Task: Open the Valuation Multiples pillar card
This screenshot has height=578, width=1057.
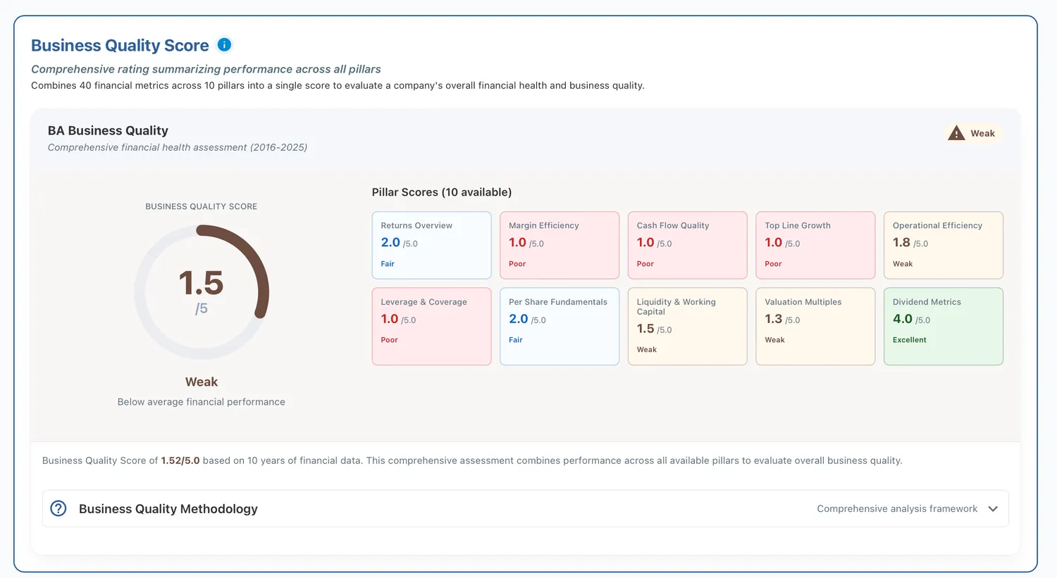Action: [x=815, y=326]
